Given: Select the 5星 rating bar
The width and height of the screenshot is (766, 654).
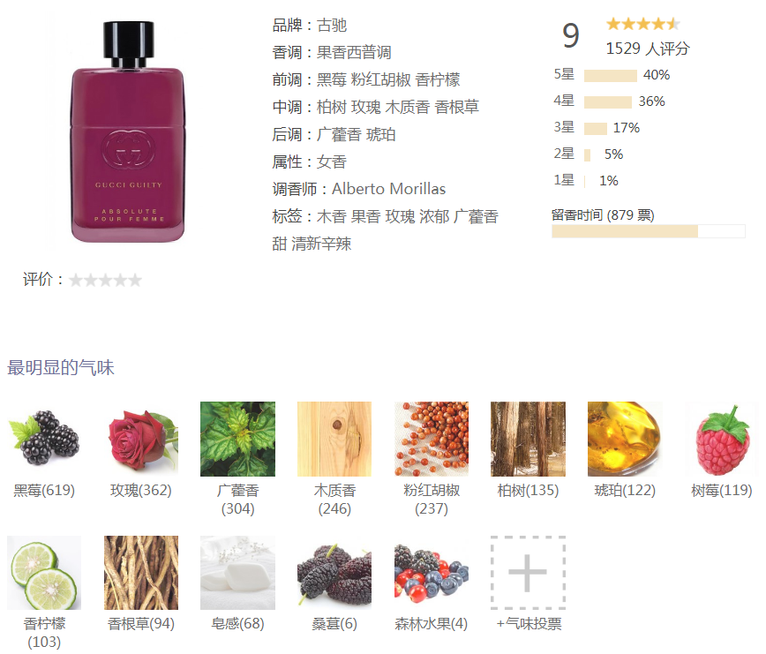Looking at the screenshot, I should coord(610,75).
